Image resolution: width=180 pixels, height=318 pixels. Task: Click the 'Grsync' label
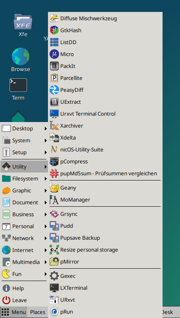tap(69, 214)
